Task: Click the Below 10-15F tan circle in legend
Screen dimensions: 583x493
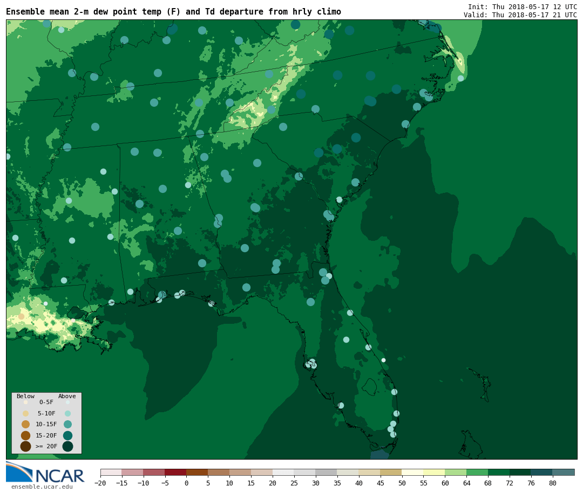Action: coord(26,425)
